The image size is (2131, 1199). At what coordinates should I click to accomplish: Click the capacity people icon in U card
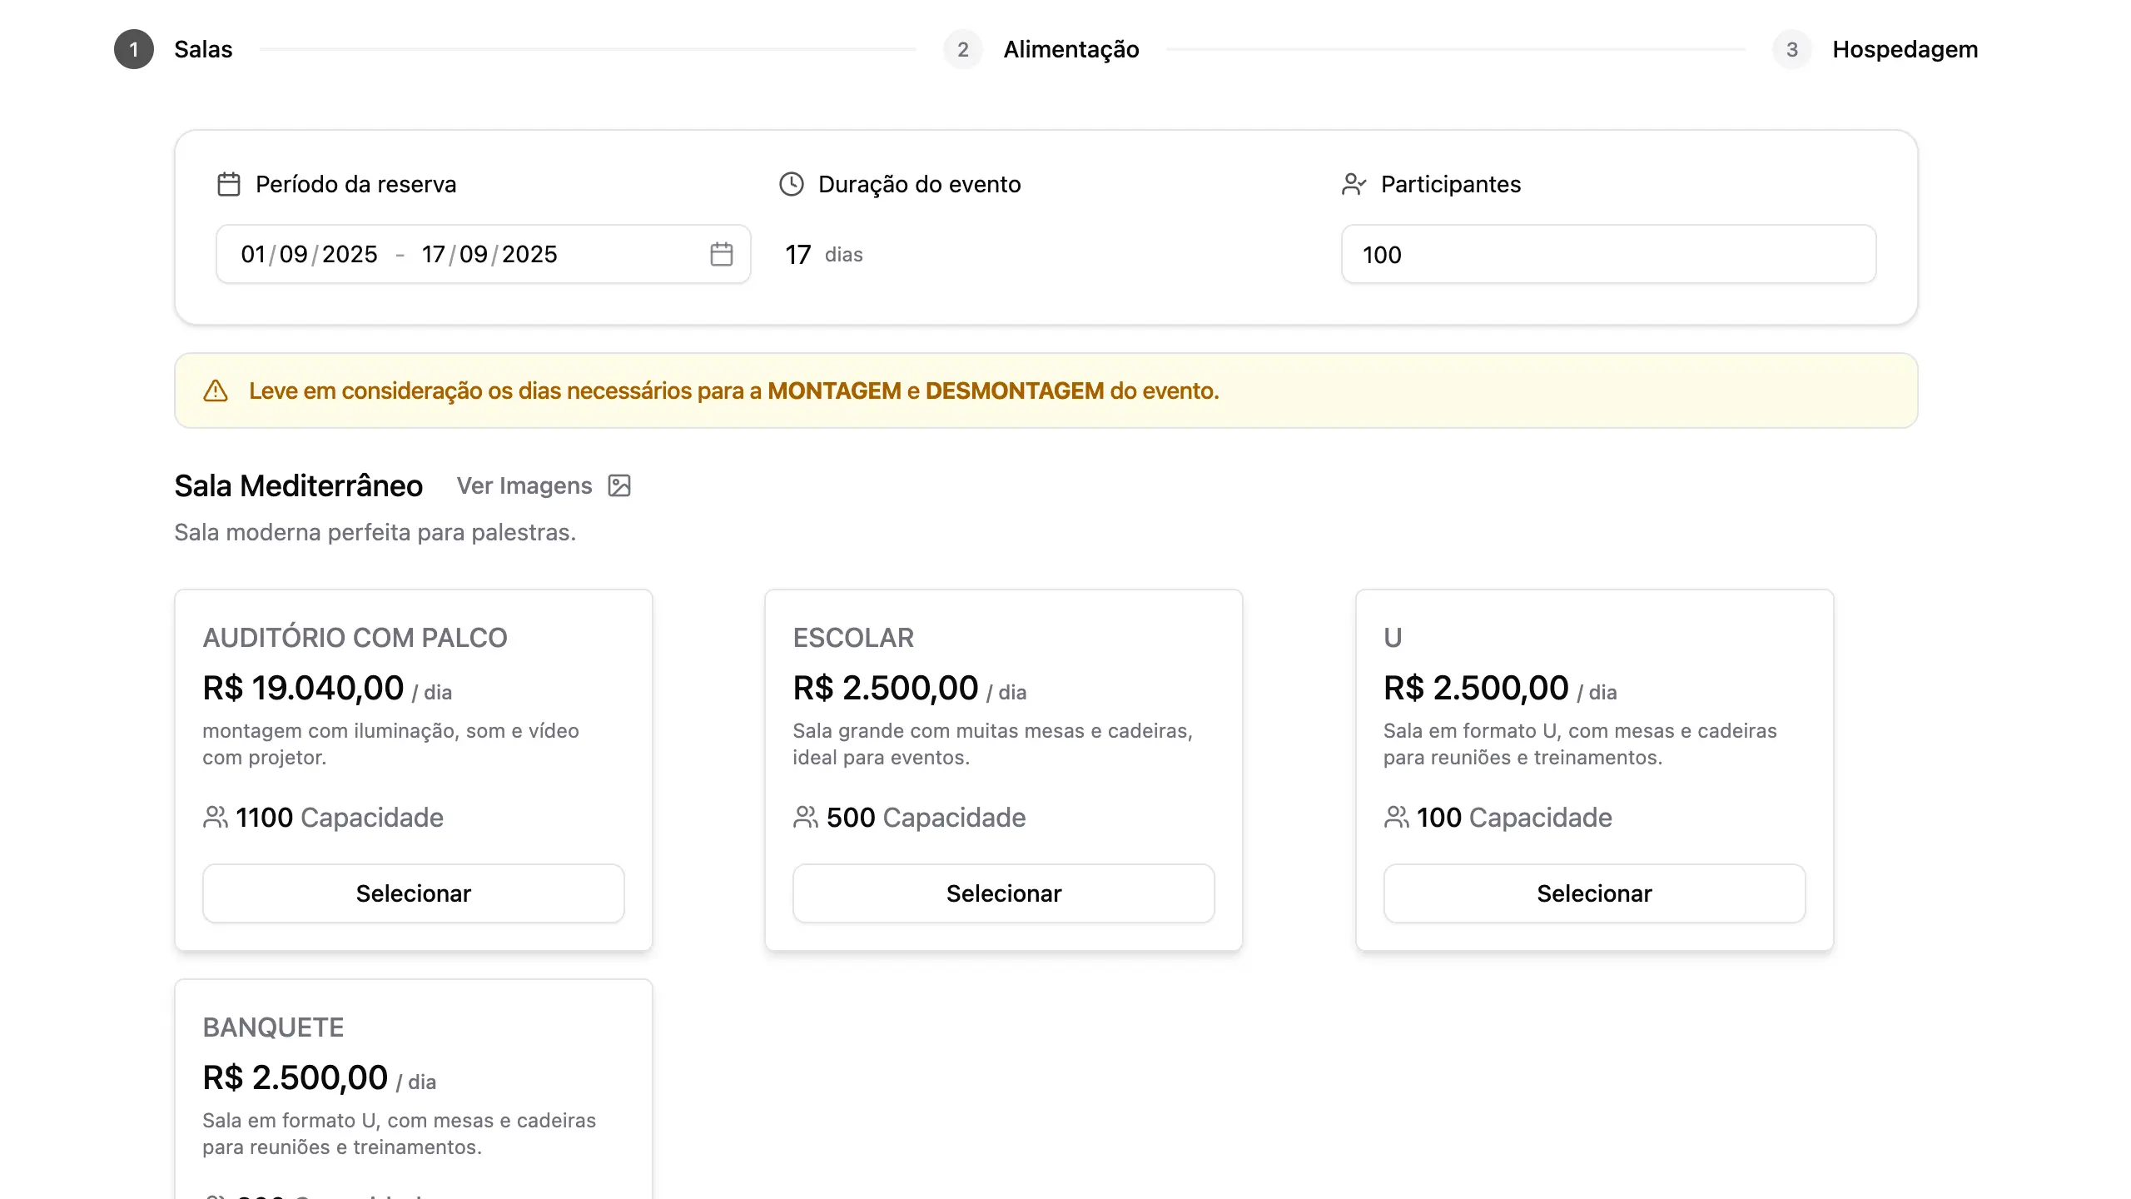click(1396, 817)
